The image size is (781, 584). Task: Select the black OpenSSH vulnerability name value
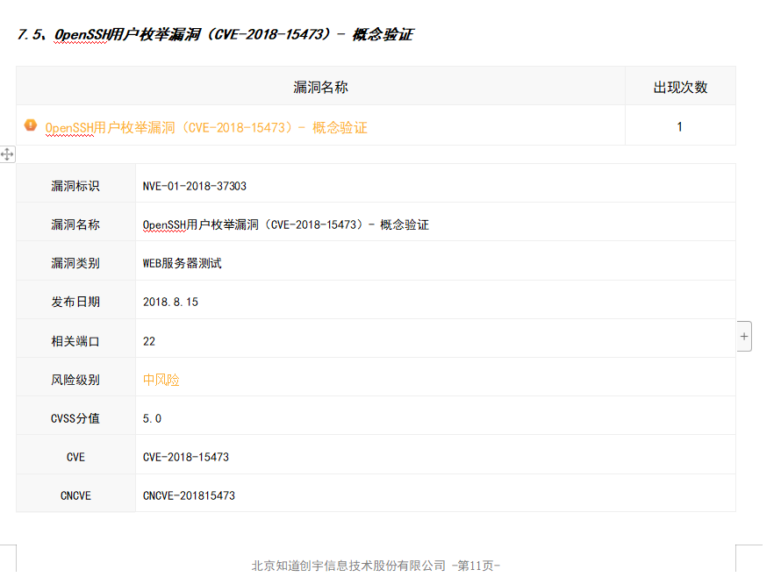click(285, 225)
